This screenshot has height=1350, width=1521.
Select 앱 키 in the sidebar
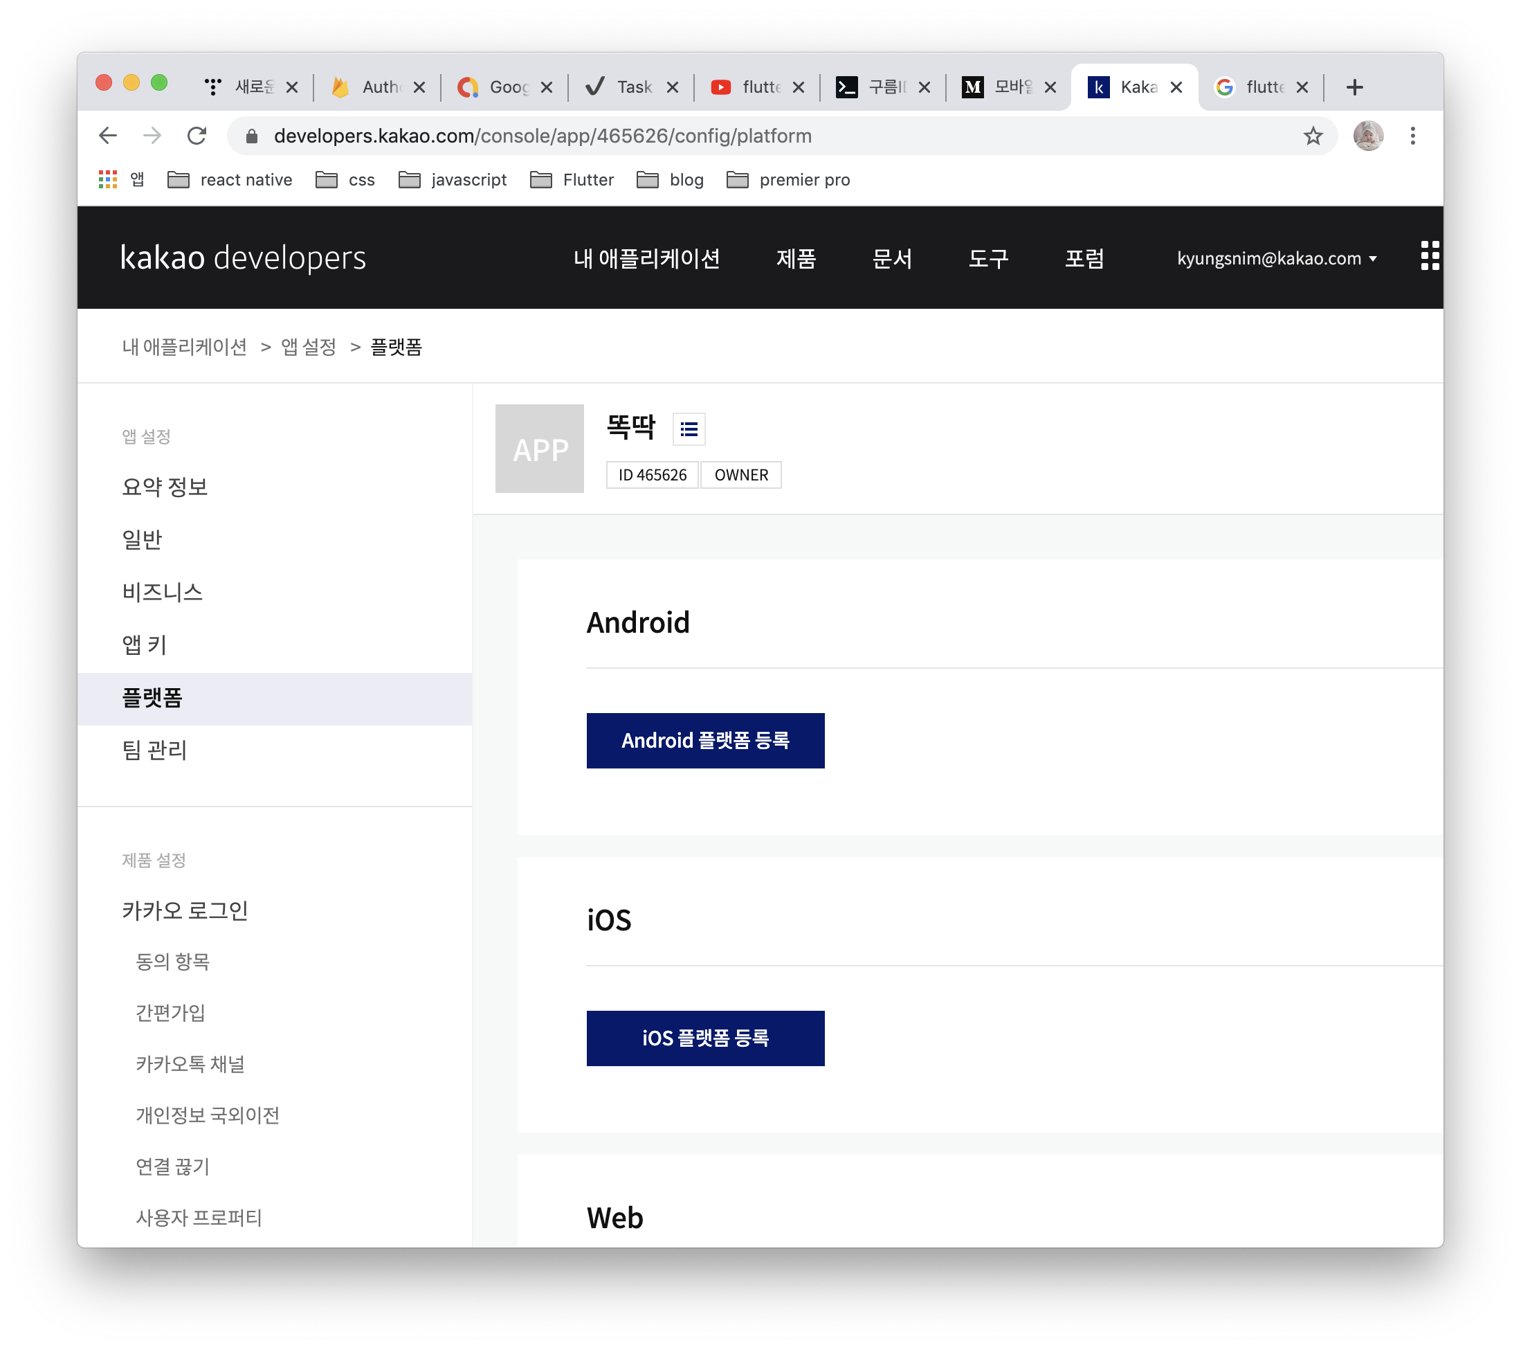click(145, 644)
